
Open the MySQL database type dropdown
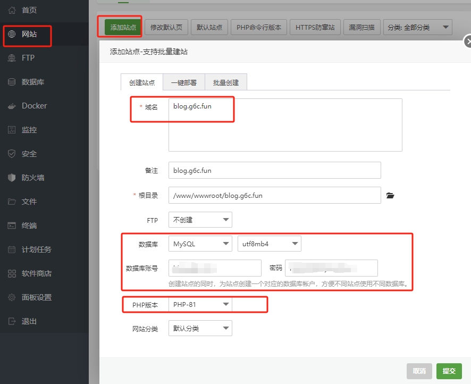(200, 244)
